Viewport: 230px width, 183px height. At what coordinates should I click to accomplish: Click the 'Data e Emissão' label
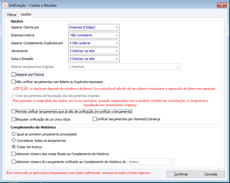(22, 59)
